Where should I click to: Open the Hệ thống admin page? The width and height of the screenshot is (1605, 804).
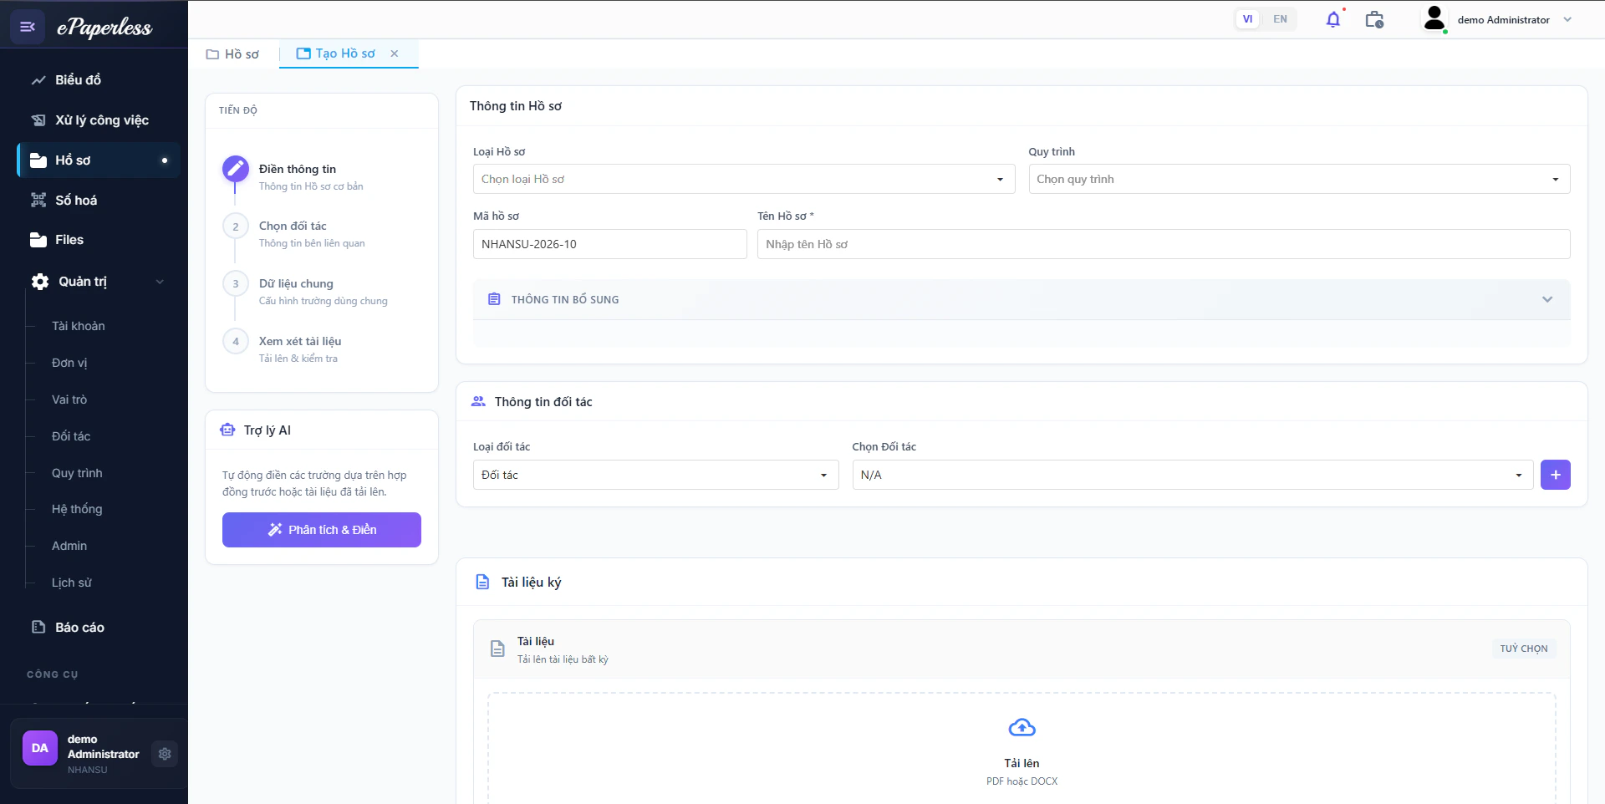click(77, 509)
